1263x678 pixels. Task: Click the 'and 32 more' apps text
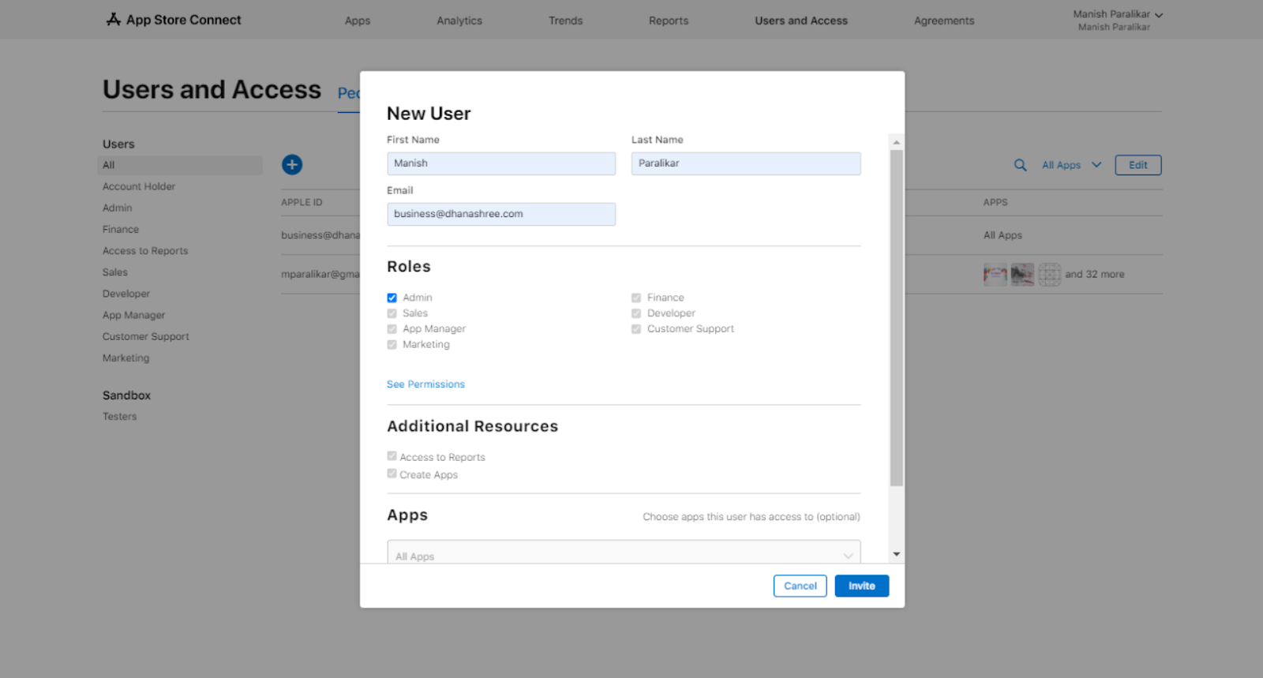[1095, 274]
